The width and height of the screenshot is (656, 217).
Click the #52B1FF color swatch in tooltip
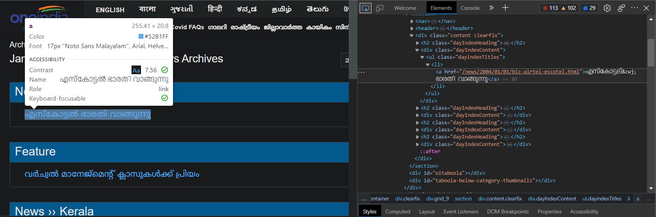tap(141, 36)
